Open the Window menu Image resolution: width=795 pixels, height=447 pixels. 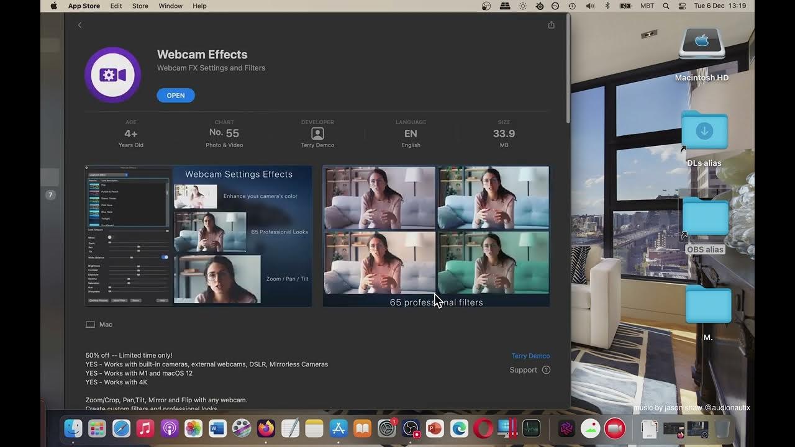170,6
